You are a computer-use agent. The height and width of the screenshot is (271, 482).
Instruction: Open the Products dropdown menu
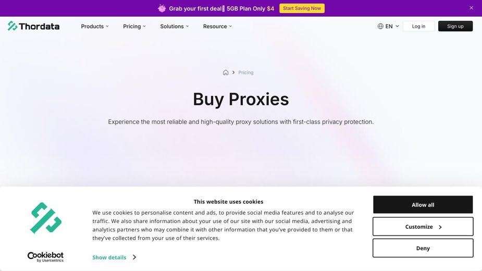[95, 27]
